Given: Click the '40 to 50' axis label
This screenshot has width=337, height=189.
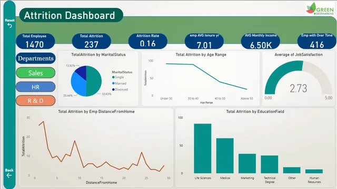Looking at the screenshot, I should 220,99.
